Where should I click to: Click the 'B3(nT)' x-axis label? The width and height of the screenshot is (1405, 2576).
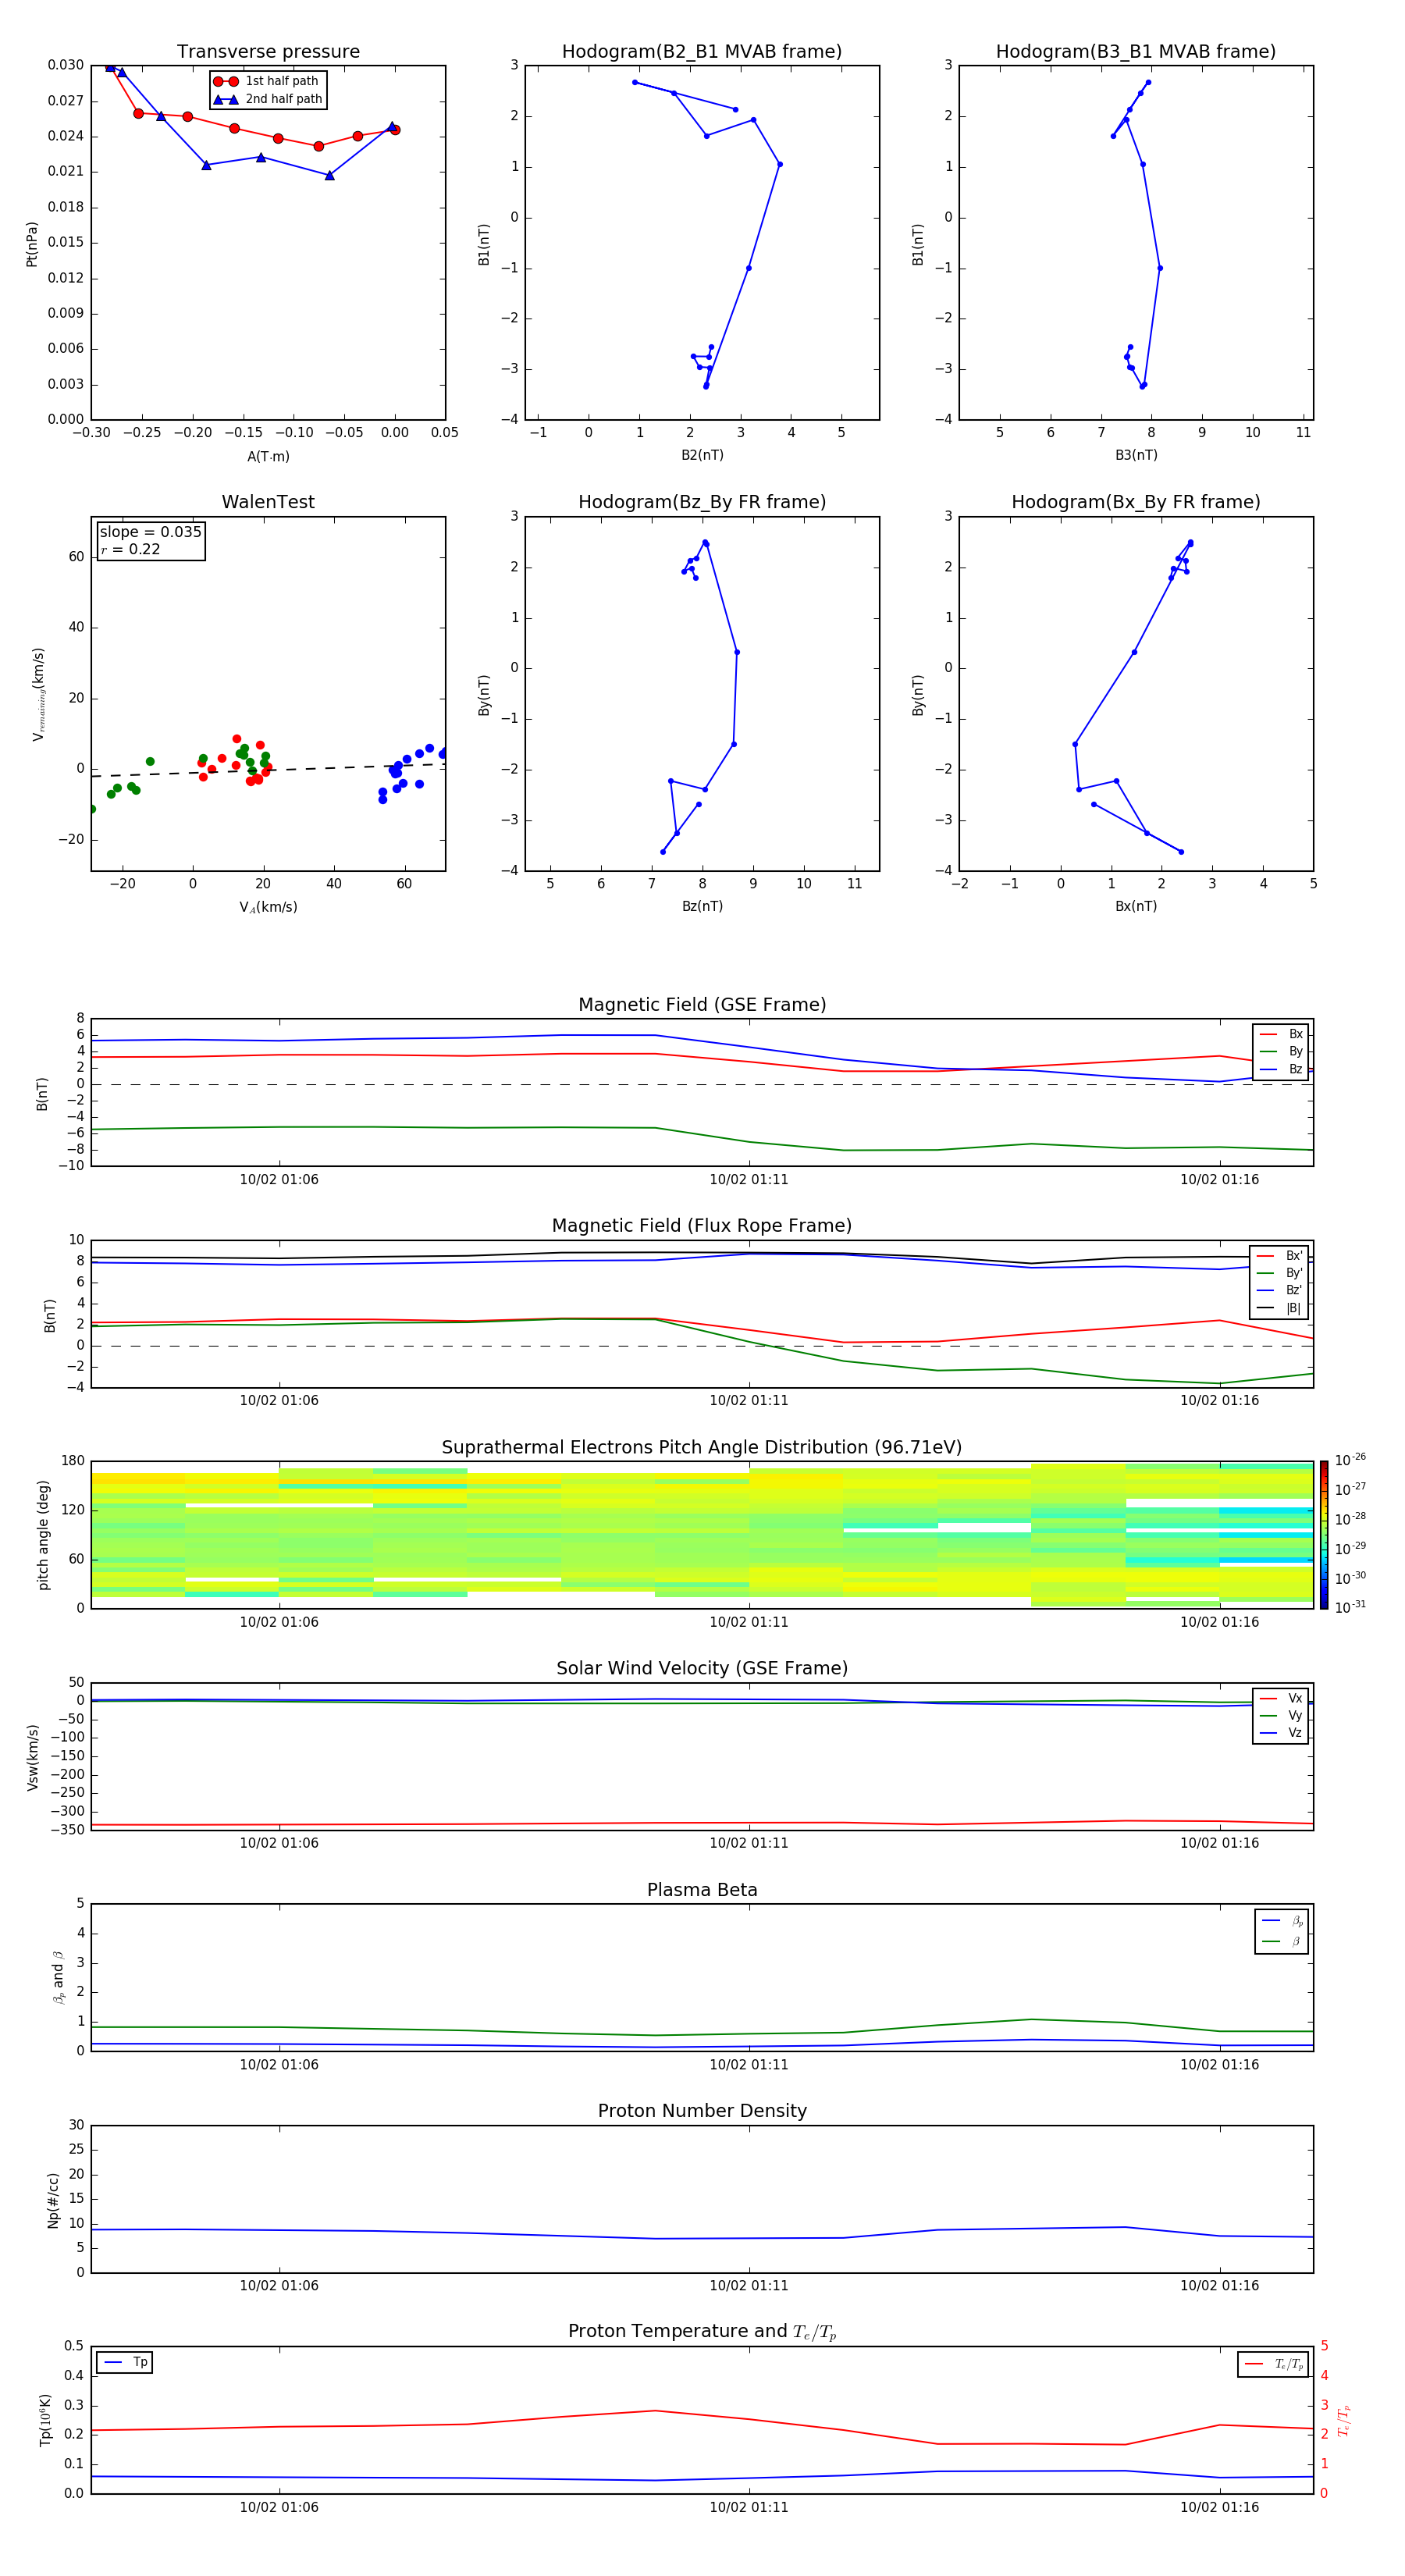pyautogui.click(x=1136, y=455)
